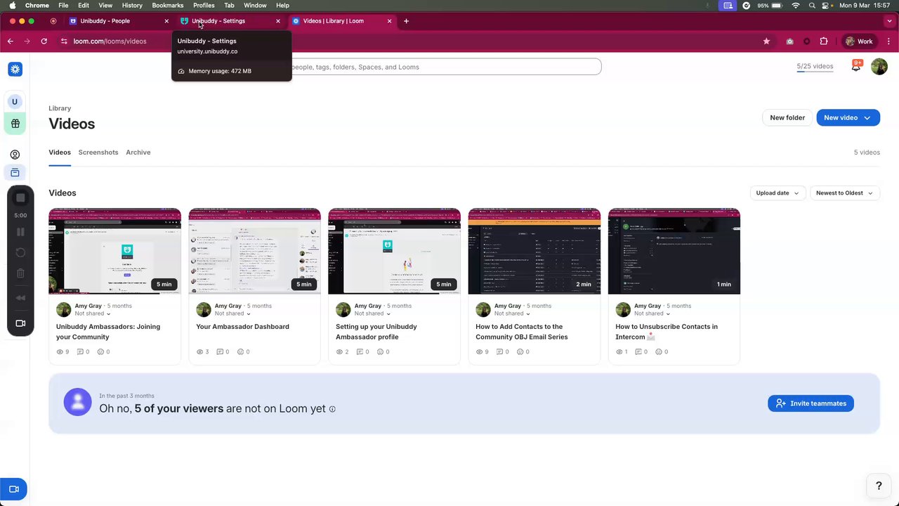Open Not shared dropdown on Add Contacts video

[512, 314]
